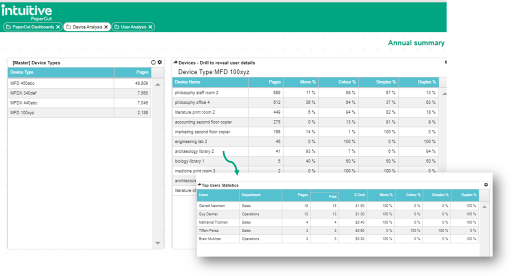Select MFDX 440abc device type row
Image resolution: width=512 pixels, height=276 pixels.
[79, 103]
